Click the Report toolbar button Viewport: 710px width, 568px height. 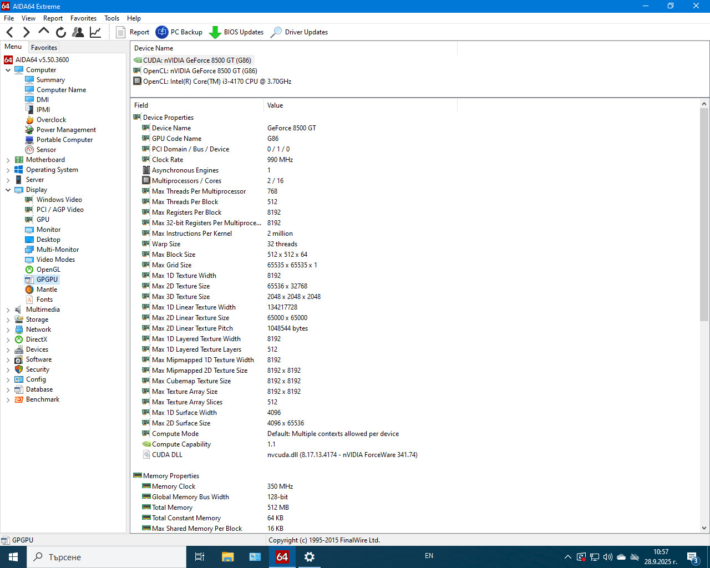(x=133, y=32)
